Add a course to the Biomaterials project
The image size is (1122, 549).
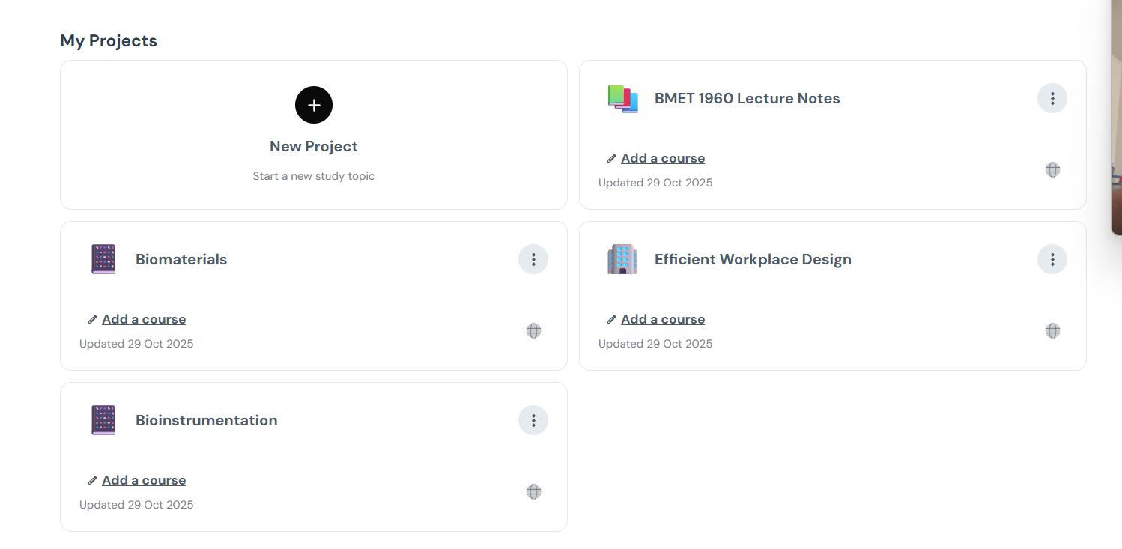click(x=144, y=319)
